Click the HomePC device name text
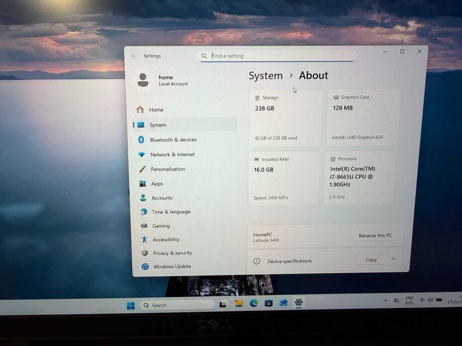 tap(262, 234)
